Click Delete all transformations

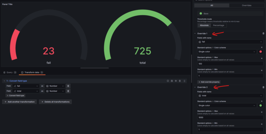click(x=55, y=102)
